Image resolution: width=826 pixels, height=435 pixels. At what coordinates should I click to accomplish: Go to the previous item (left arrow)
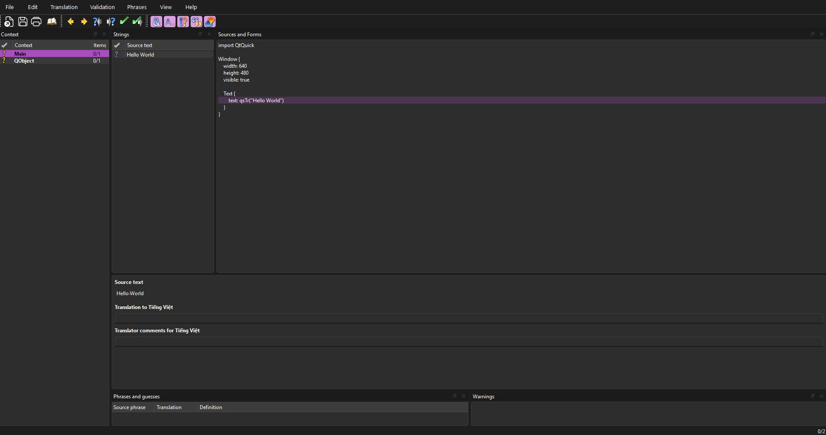[71, 22]
